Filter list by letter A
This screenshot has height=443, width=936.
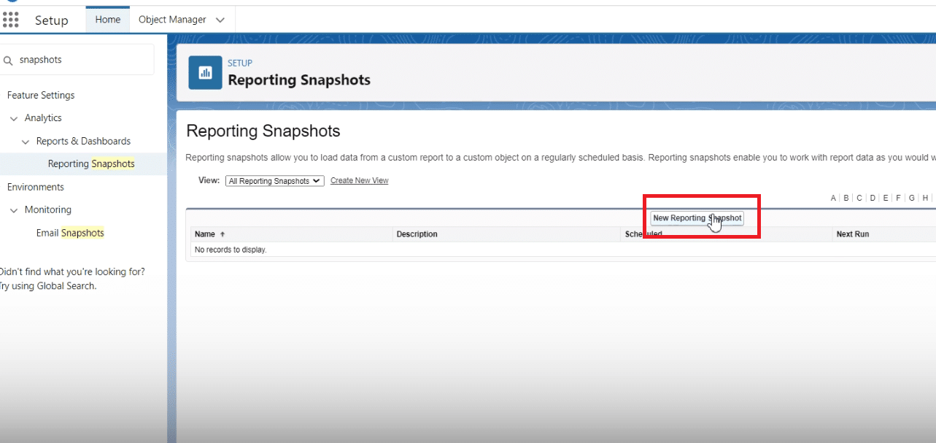click(x=833, y=198)
